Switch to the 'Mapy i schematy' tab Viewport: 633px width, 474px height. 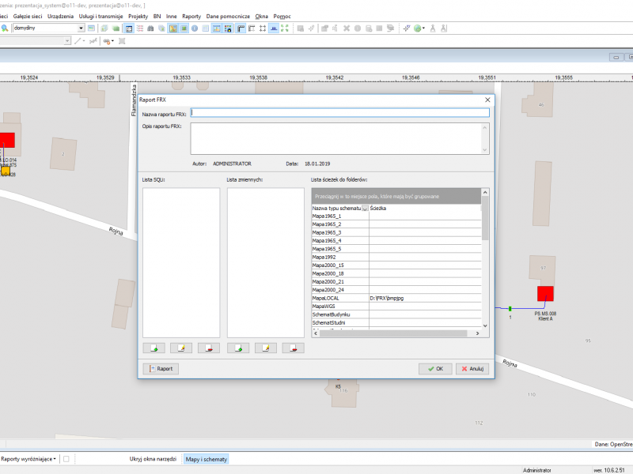click(207, 459)
